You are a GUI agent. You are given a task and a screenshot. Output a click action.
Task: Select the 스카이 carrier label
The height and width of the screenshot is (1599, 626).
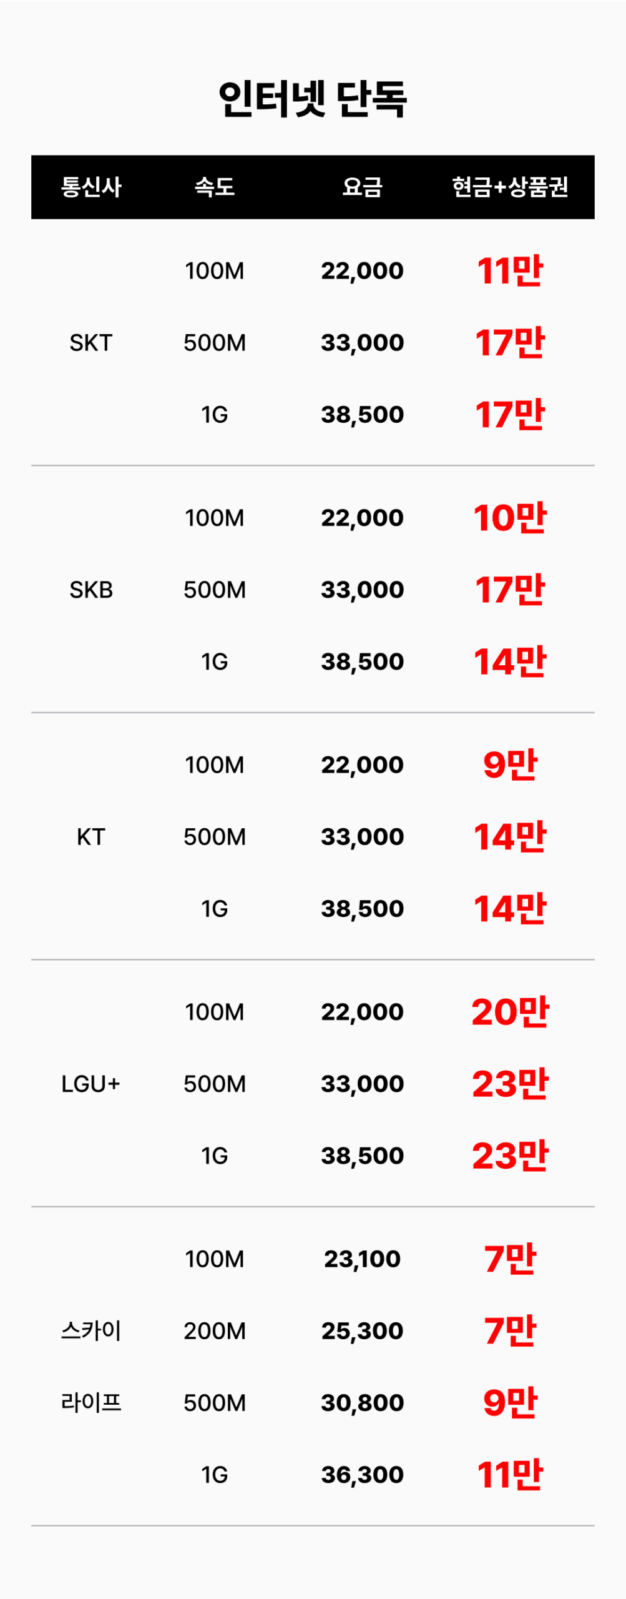(x=91, y=1331)
